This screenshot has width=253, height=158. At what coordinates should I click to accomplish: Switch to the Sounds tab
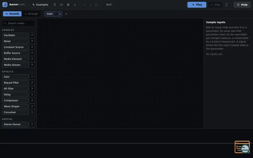tap(12, 14)
